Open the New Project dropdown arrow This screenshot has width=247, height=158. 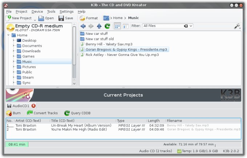[x=35, y=20]
